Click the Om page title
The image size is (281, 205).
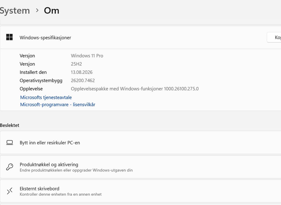pos(52,10)
